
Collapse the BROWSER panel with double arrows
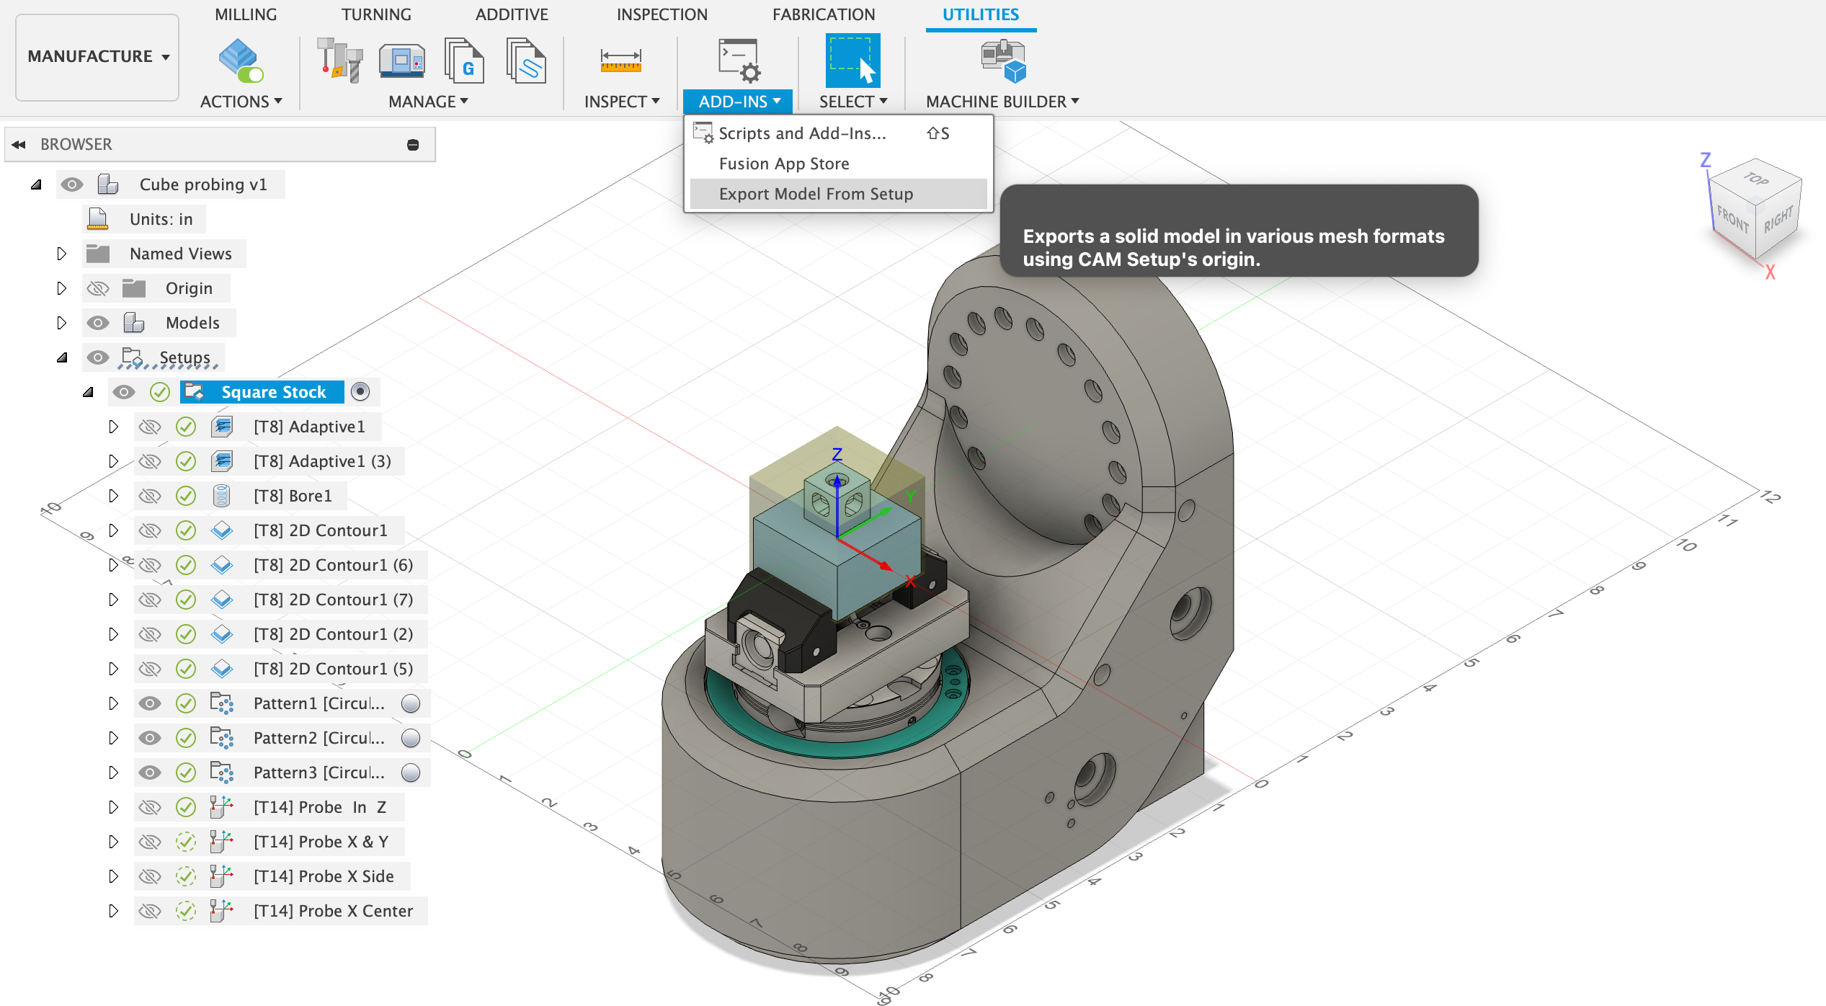pyautogui.click(x=19, y=144)
